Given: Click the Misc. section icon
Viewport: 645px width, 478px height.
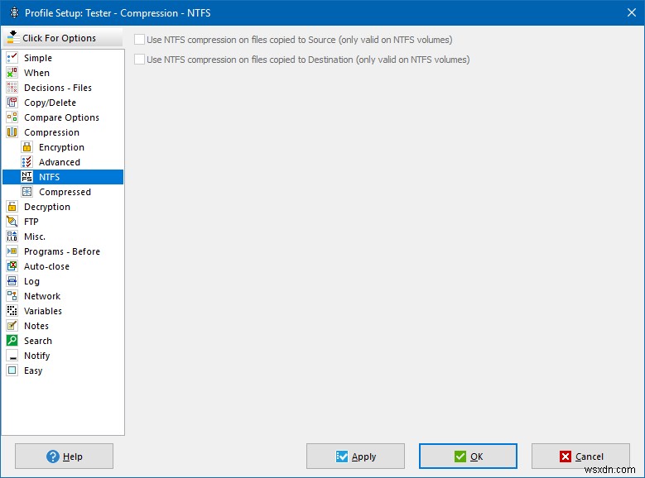Looking at the screenshot, I should [12, 237].
